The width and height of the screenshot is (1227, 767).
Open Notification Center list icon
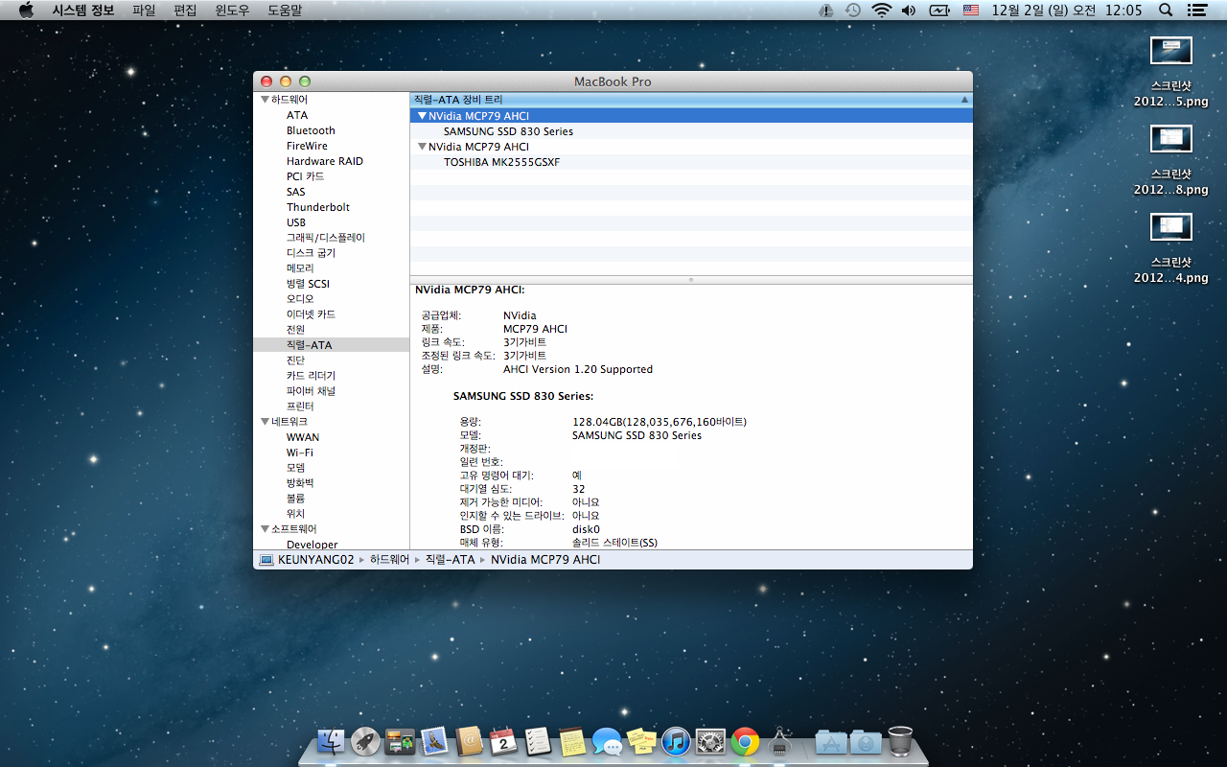click(x=1196, y=10)
